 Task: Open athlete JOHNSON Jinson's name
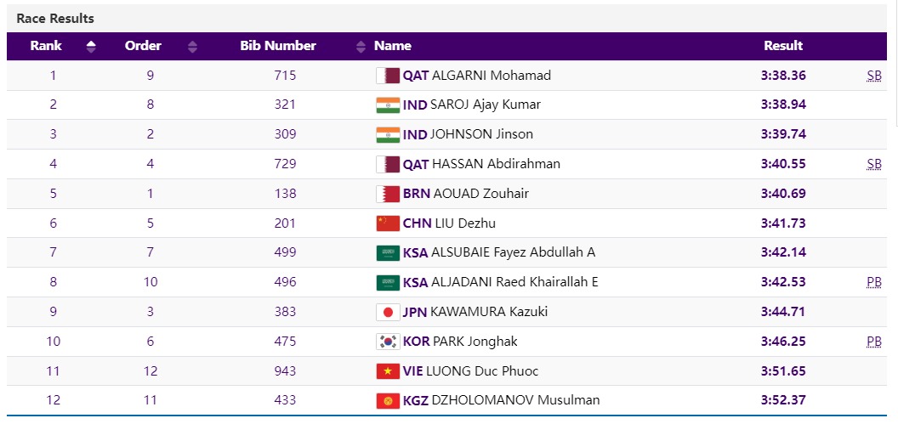point(475,134)
